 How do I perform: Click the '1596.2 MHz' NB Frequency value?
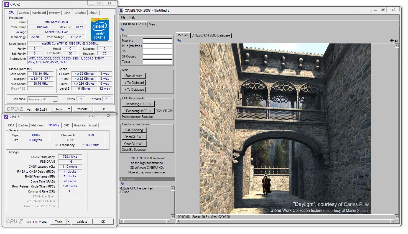click(91, 145)
